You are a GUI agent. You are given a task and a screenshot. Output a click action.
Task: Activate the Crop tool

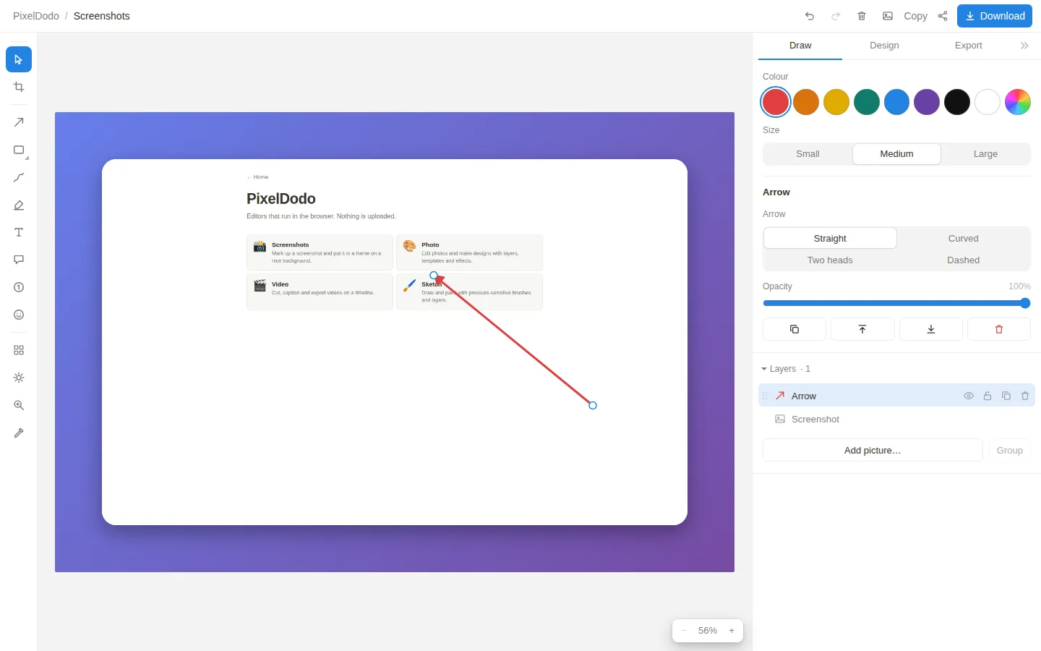point(19,87)
